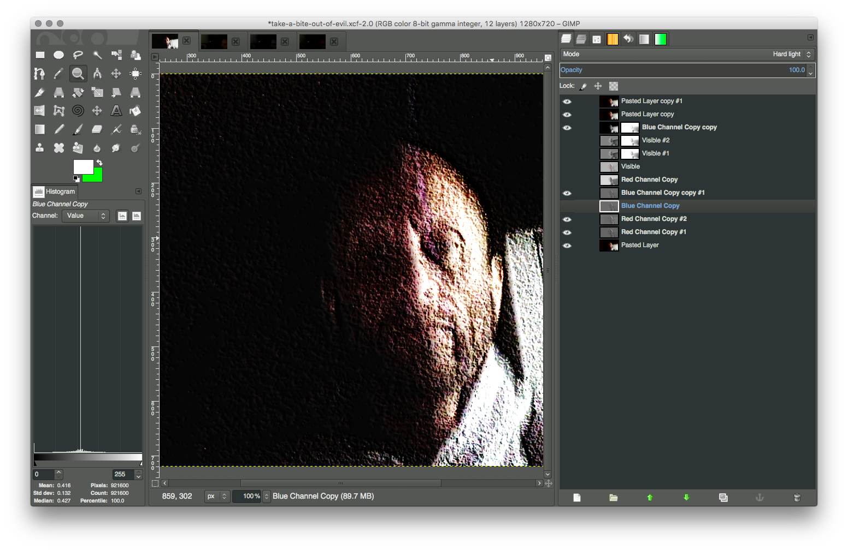Hide the Red Channel Copy #1 layer
The image size is (848, 550).
coord(567,232)
